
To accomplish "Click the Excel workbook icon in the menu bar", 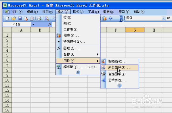I will tap(7, 12).
